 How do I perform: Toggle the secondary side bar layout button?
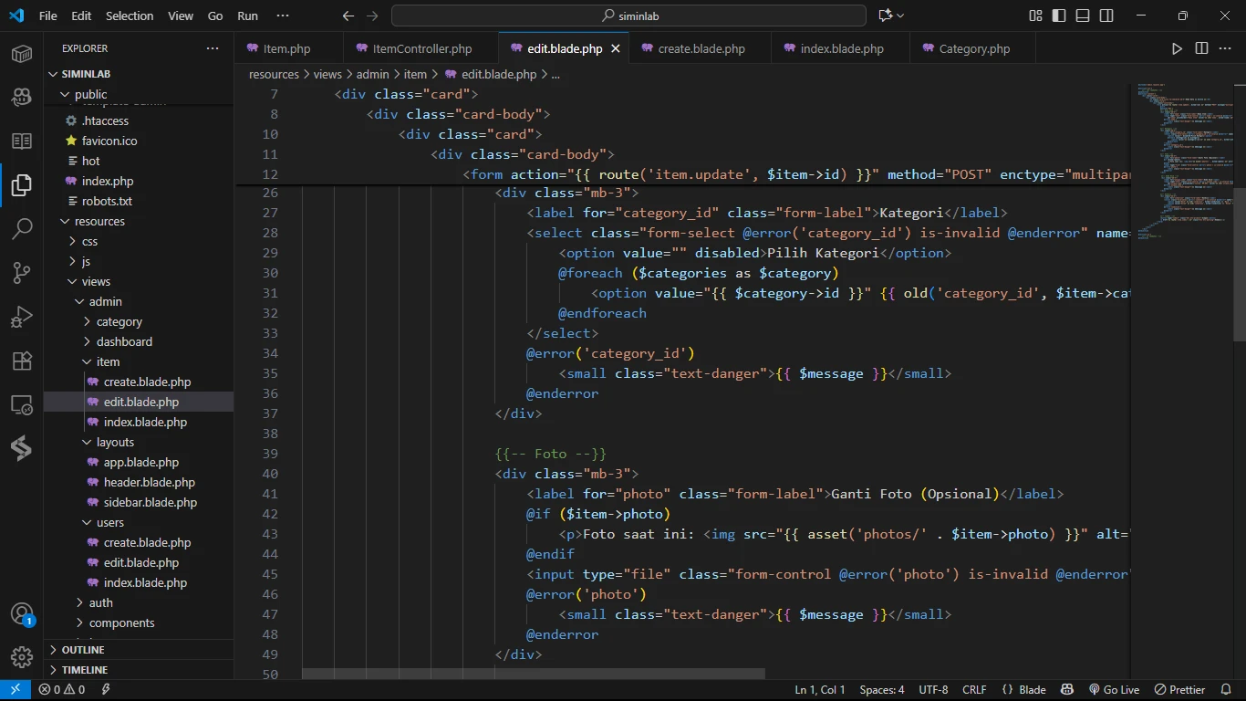[1106, 16]
